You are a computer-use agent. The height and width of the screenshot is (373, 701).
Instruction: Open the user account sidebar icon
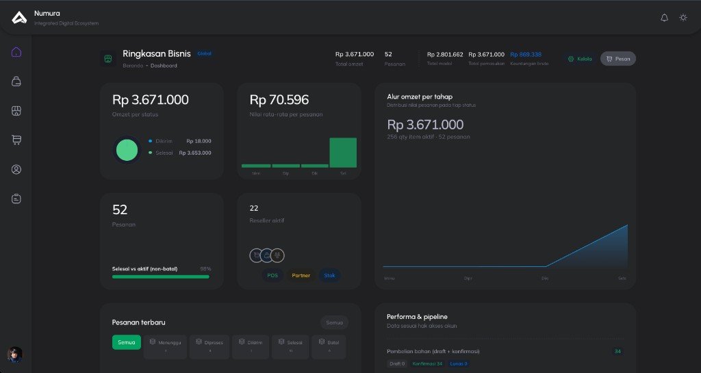pos(16,169)
